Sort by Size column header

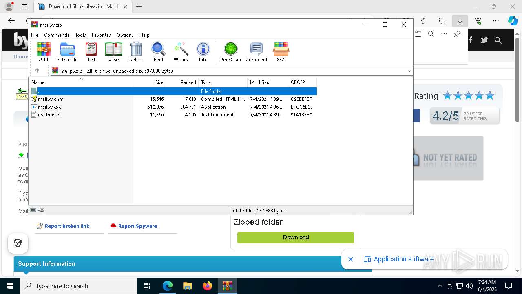point(150,82)
